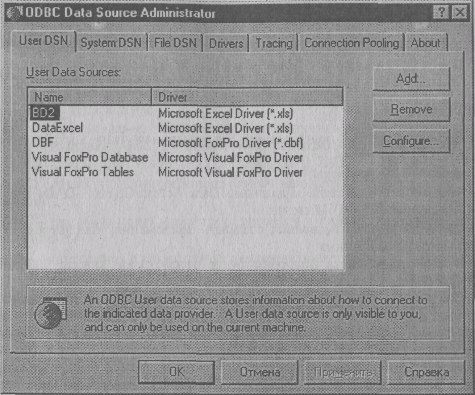
Task: Click Microsoft FoxPro Driver (*.dbf) cell
Action: click(230, 143)
